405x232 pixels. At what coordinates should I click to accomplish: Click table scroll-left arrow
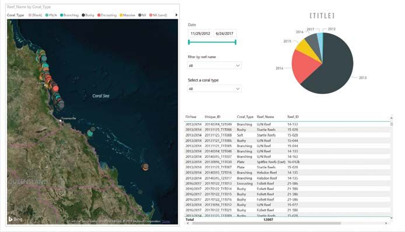[x=188, y=223]
